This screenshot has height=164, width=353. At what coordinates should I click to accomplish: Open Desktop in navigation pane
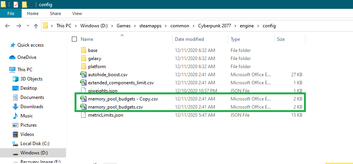(29, 88)
